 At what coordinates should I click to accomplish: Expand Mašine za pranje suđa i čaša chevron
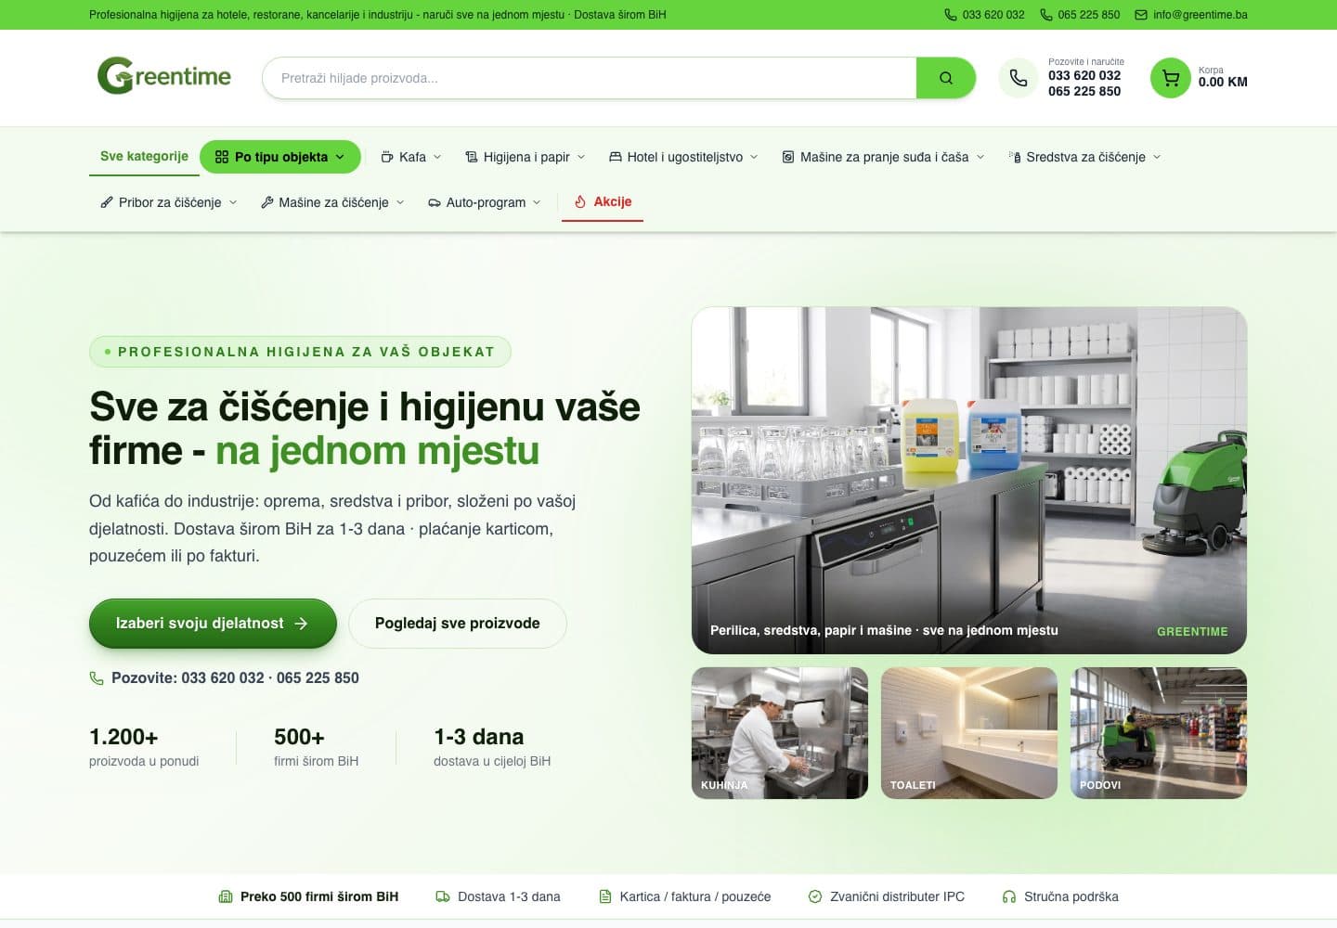tap(980, 157)
